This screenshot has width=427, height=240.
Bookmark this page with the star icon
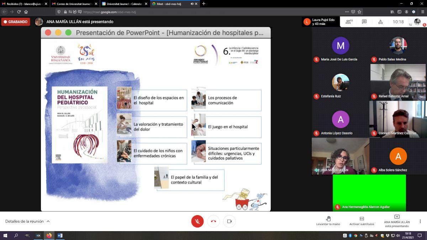pos(359,12)
